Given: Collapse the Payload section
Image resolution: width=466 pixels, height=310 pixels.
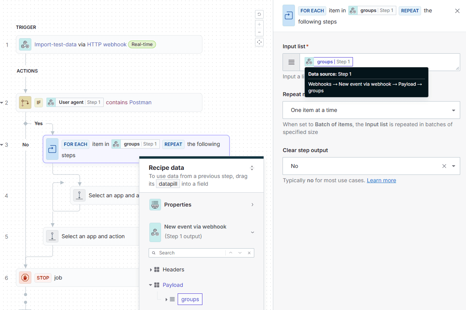Looking at the screenshot, I should pyautogui.click(x=151, y=285).
